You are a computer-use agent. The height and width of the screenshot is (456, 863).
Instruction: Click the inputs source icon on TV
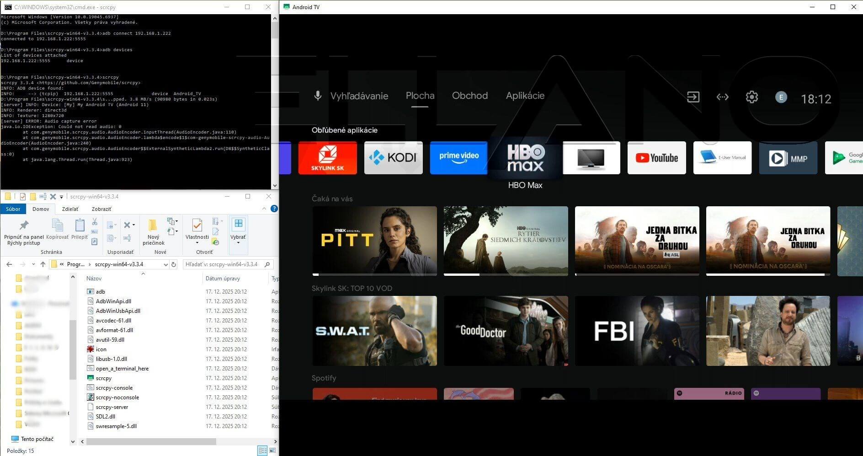pos(693,97)
